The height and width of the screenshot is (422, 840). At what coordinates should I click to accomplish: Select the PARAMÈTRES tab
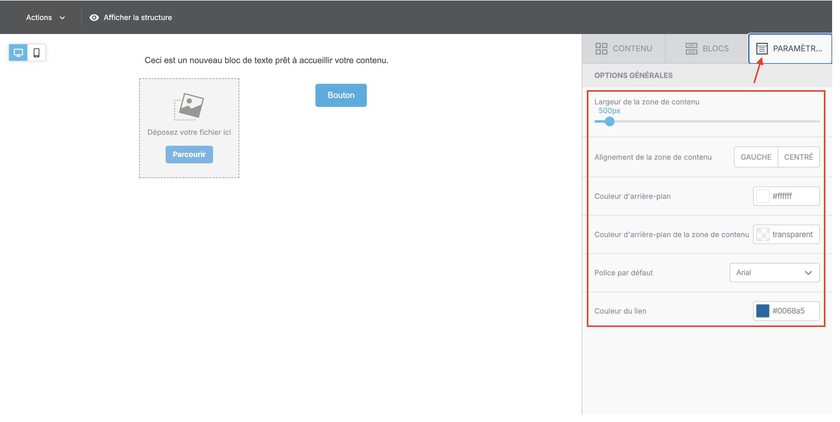[790, 49]
